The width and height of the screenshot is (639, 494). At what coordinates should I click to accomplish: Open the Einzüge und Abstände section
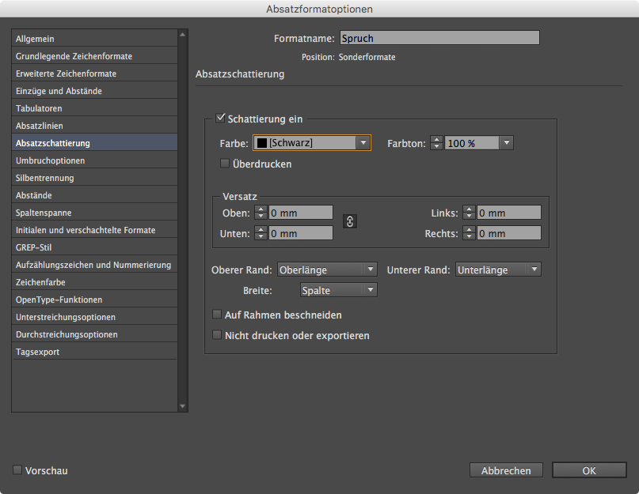coord(94,91)
